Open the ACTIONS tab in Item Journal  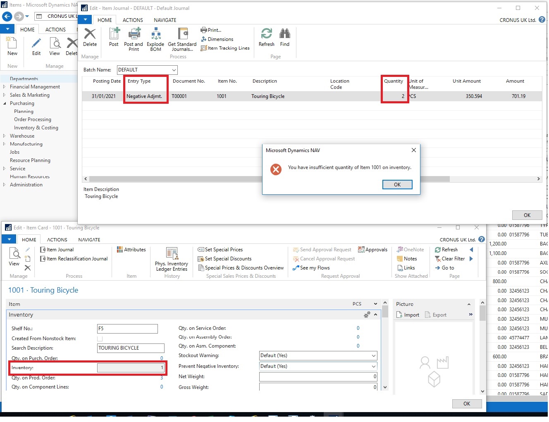pos(133,20)
